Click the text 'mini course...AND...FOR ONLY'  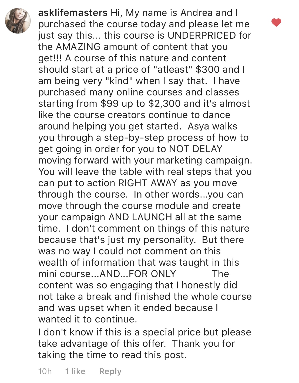point(107,274)
